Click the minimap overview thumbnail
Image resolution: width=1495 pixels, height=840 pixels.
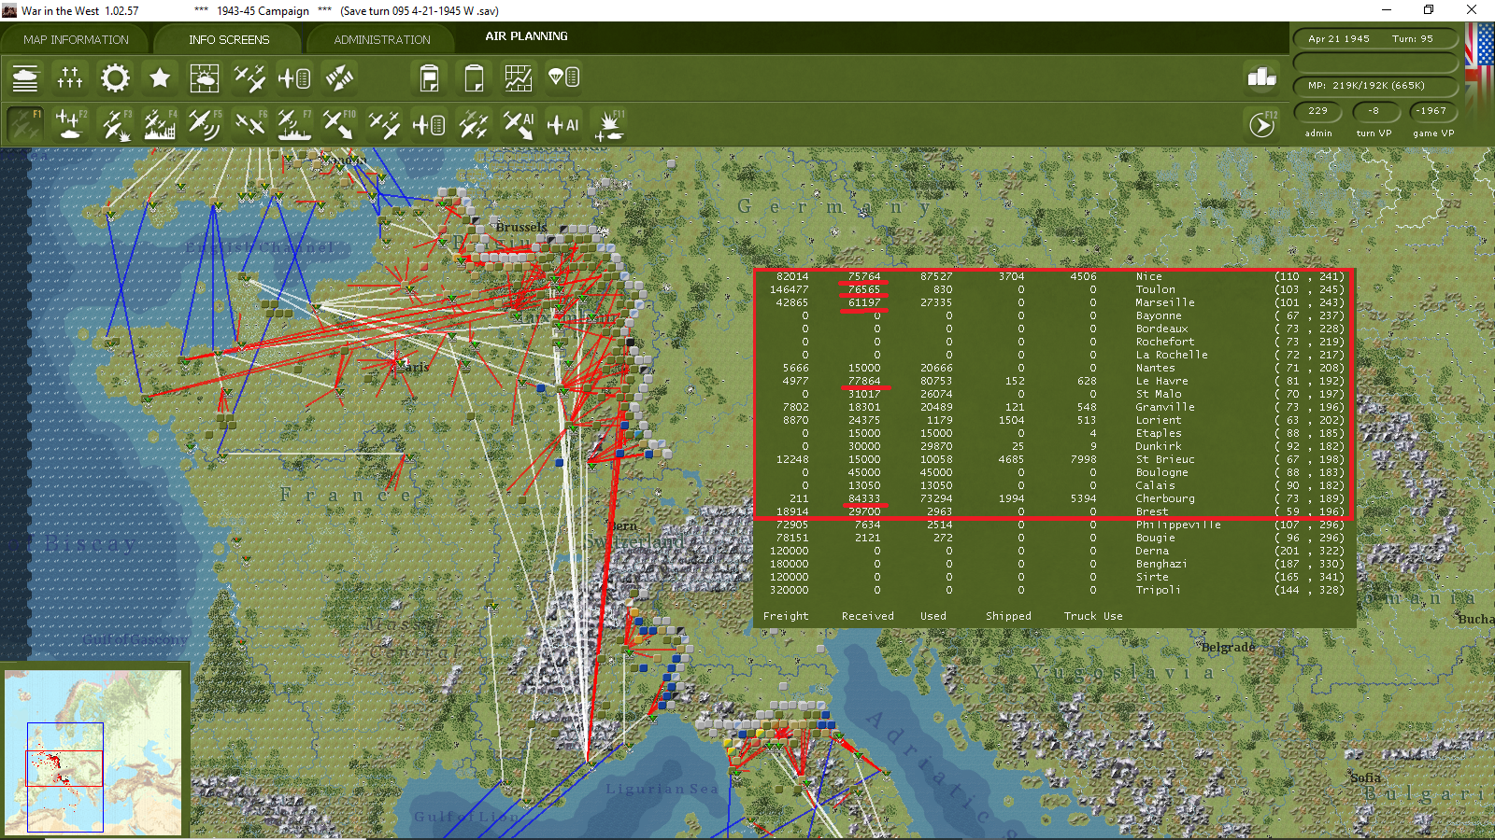[93, 752]
